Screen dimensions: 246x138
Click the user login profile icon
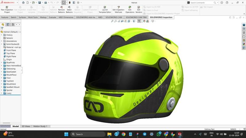coord(222,2)
